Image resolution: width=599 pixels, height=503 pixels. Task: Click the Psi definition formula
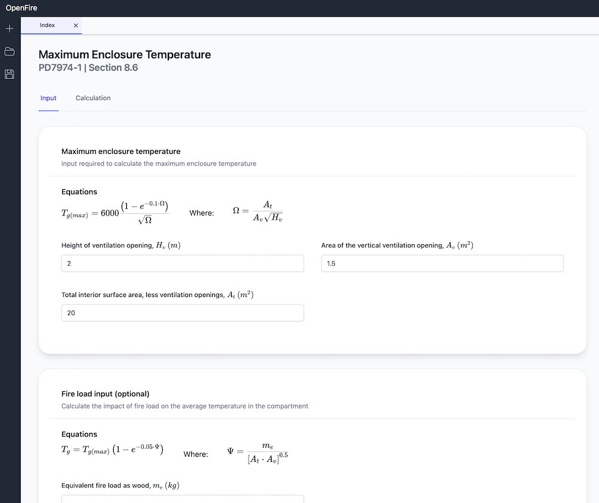point(258,453)
